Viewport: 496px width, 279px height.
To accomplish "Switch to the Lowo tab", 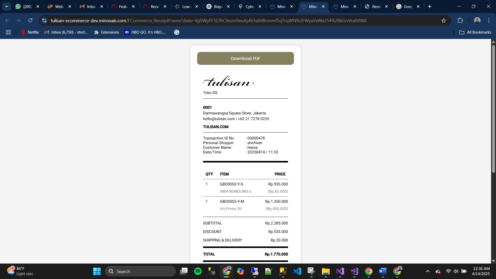I will 183,6.
